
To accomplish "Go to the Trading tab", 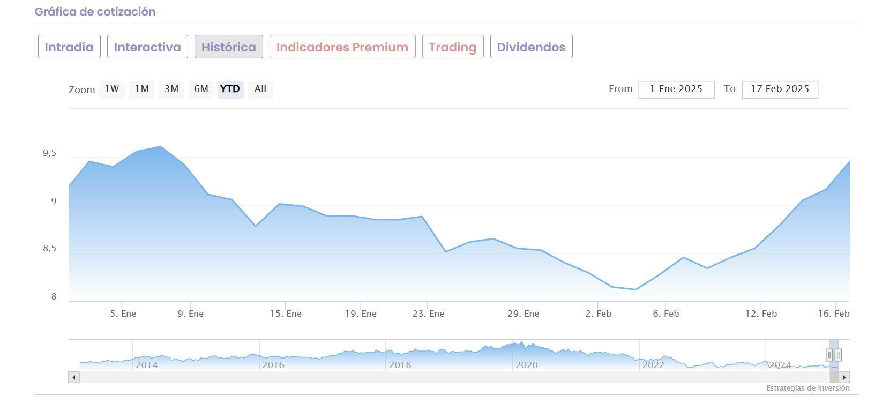I will click(453, 47).
